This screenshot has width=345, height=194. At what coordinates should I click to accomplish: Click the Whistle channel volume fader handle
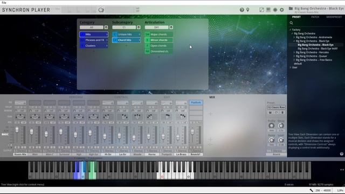[134, 138]
